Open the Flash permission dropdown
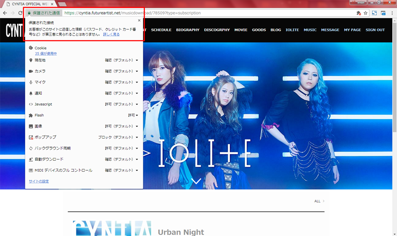The height and width of the screenshot is (236, 397). pos(133,115)
